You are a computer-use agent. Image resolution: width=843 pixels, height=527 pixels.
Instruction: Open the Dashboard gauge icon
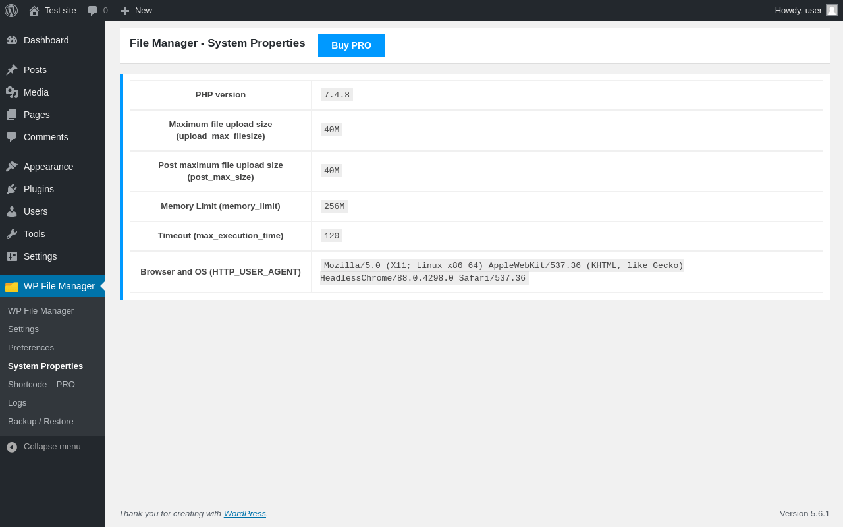pos(12,40)
